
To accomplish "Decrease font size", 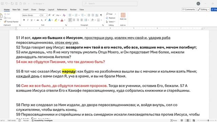I will coord(54,15).
